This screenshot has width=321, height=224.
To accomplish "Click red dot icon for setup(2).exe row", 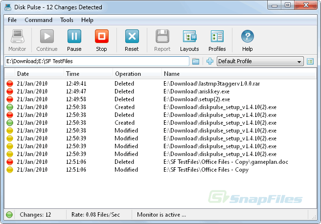I will [x=10, y=99].
